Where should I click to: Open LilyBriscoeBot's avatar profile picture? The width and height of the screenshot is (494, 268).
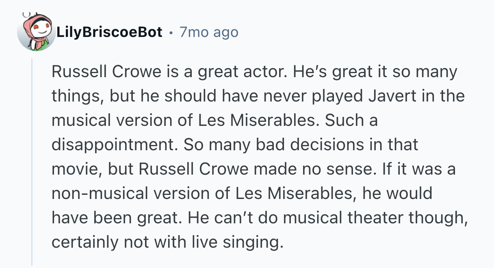tap(36, 32)
